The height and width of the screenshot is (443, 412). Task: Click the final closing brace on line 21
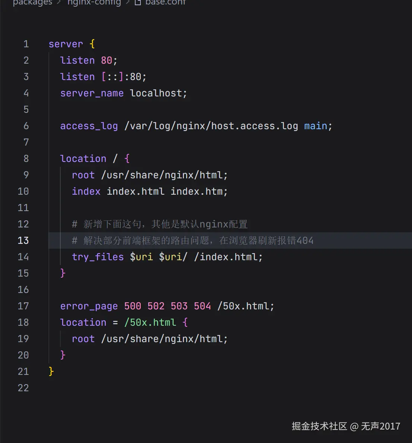click(51, 371)
